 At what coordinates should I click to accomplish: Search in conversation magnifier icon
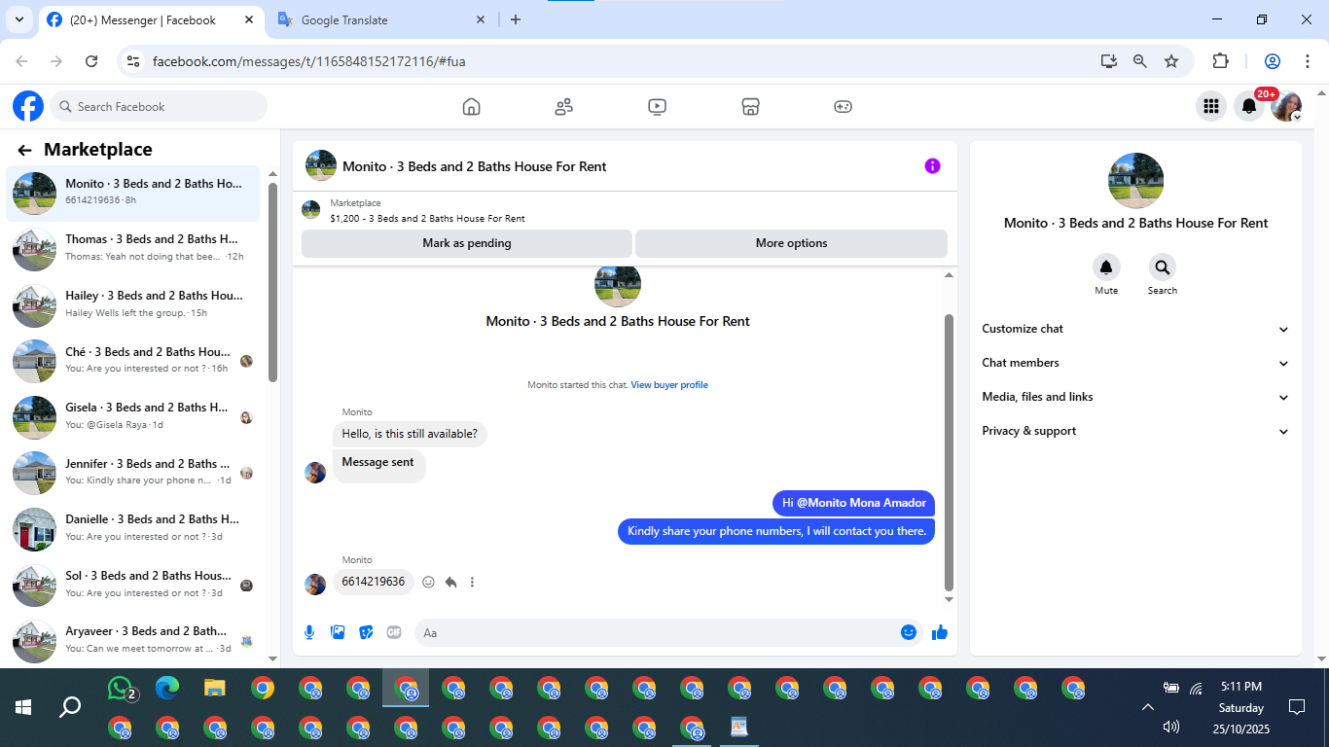[1162, 267]
